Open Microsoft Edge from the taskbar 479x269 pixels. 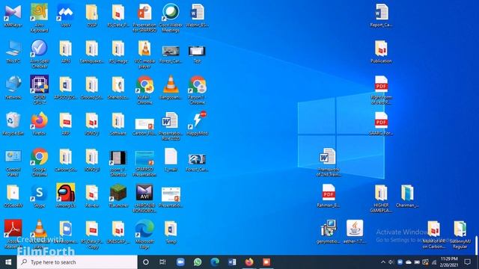click(x=215, y=262)
